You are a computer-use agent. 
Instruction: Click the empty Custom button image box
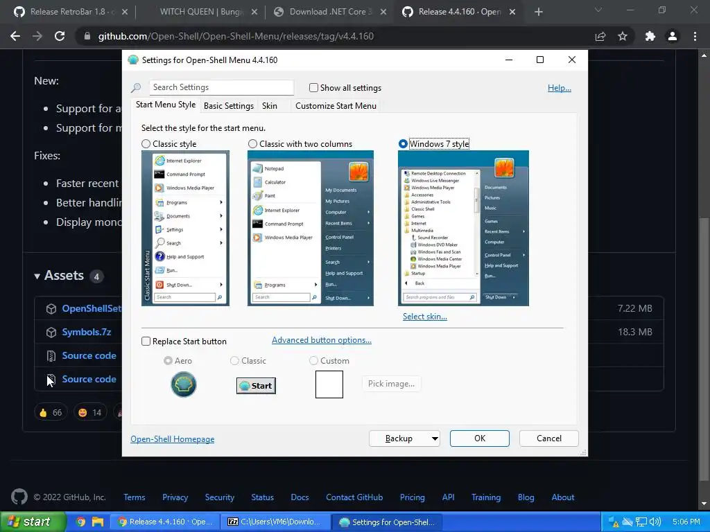329,384
